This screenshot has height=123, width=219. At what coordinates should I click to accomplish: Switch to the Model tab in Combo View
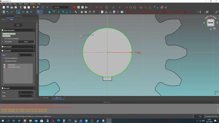click(x=3, y=19)
